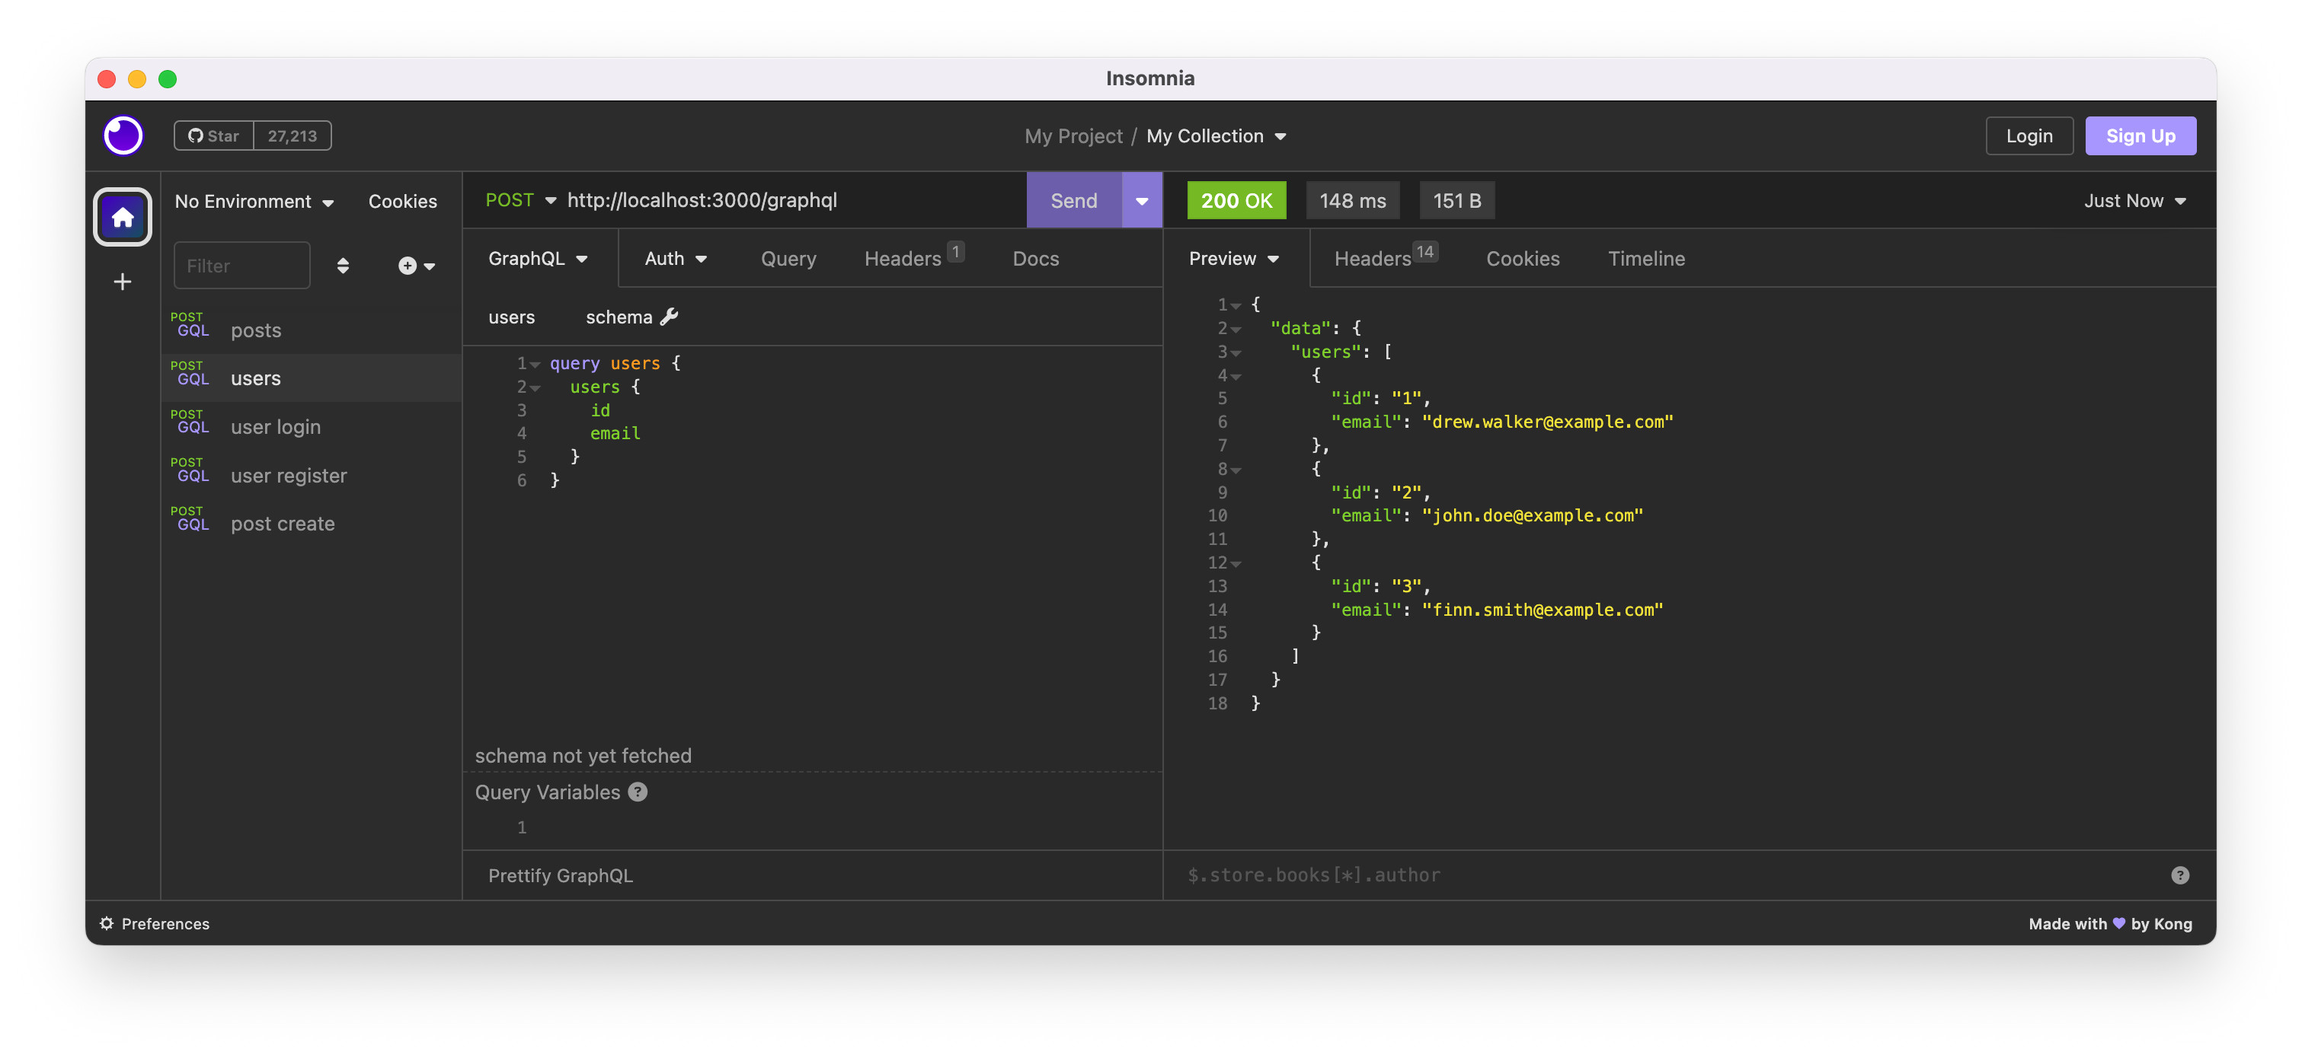Viewport: 2302px width, 1058px height.
Task: Open the create request plus dropdown
Action: 417,265
